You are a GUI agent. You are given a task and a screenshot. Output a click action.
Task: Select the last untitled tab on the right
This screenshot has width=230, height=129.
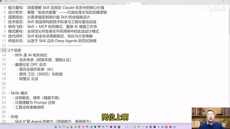point(148,4)
